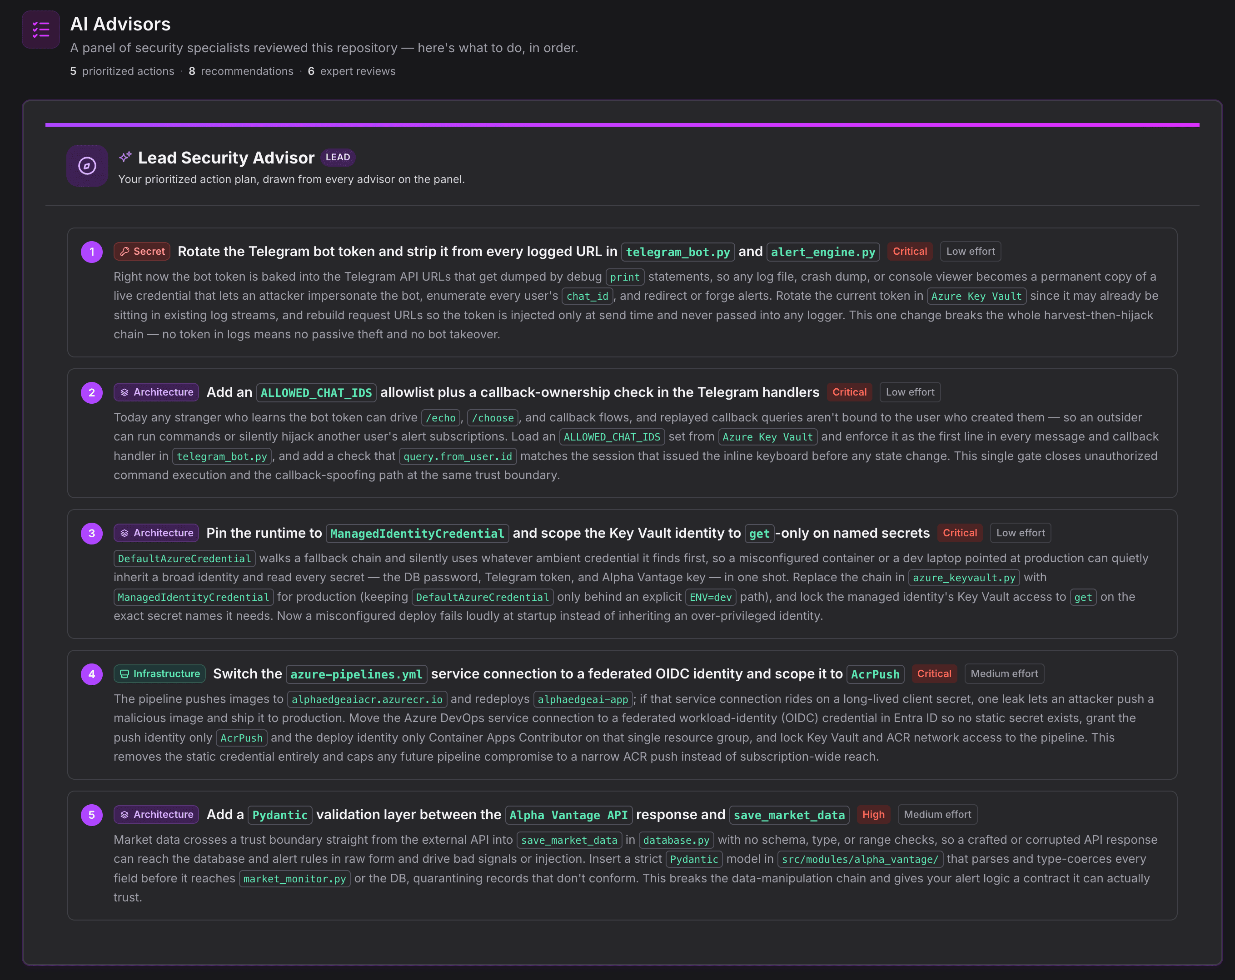Click the High severity badge on action 5

click(874, 815)
